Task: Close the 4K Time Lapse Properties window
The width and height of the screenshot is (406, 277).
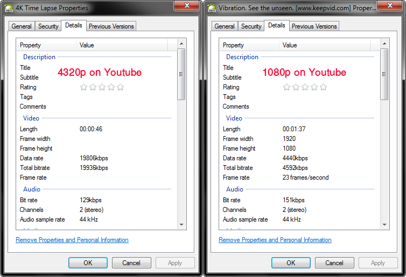Action: pos(187,5)
